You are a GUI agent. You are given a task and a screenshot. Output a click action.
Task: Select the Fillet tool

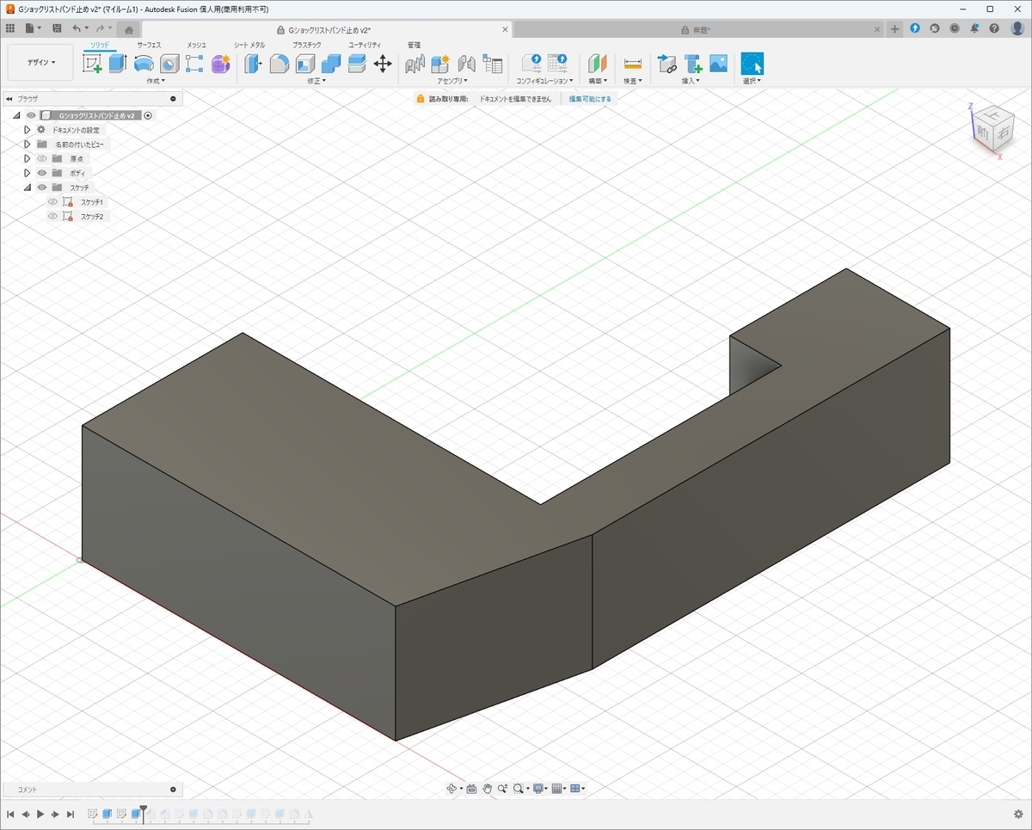[279, 64]
